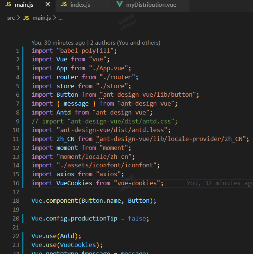
Task: Click the false value on line 20
Action: coord(137,218)
